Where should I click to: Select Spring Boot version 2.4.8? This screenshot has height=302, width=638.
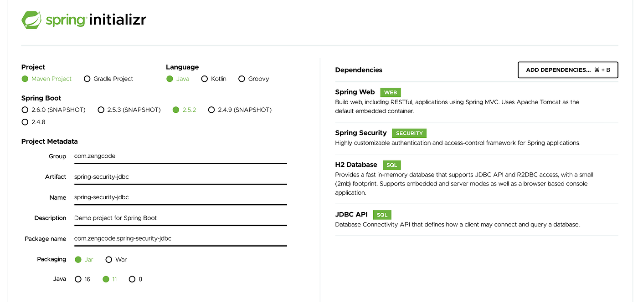click(x=34, y=122)
